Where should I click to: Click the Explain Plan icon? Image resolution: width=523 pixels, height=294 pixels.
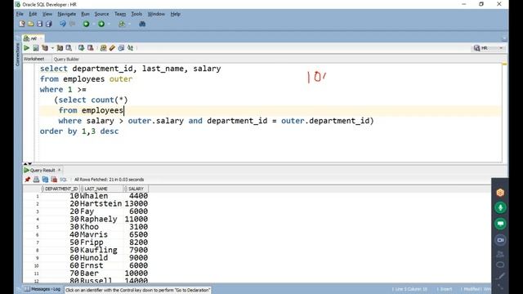(45, 48)
